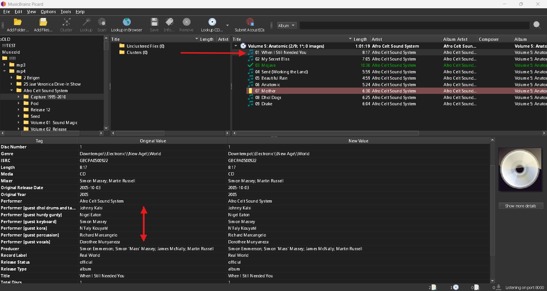Click the Lookup toolbar icon
This screenshot has height=291, width=547.
point(86,22)
